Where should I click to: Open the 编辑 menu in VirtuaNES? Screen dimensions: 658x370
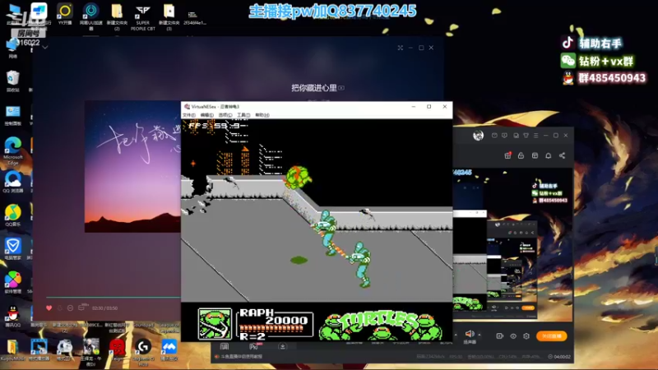[x=207, y=115]
